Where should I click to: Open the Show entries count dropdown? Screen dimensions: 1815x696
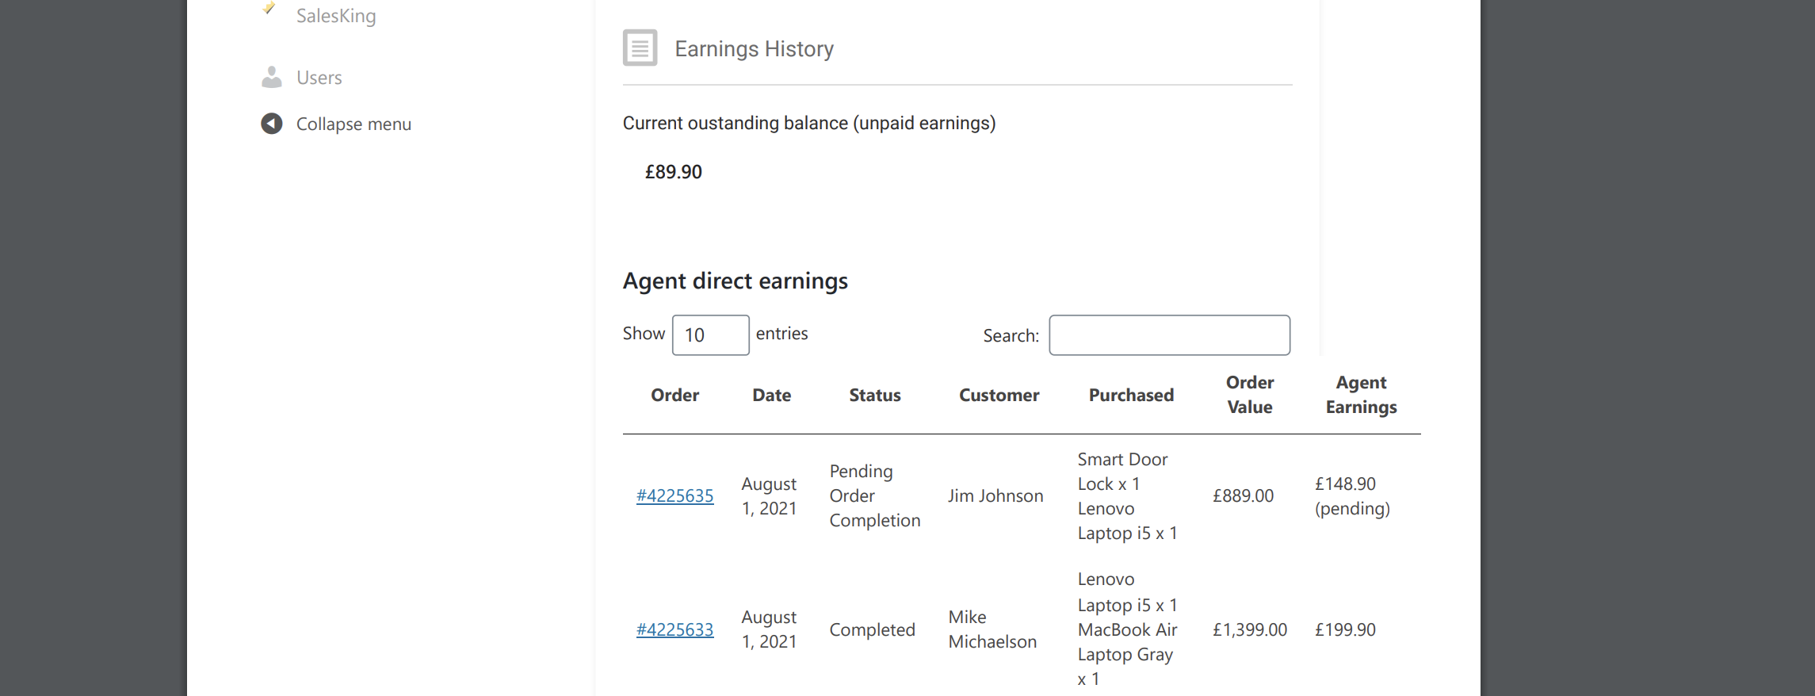pyautogui.click(x=711, y=335)
